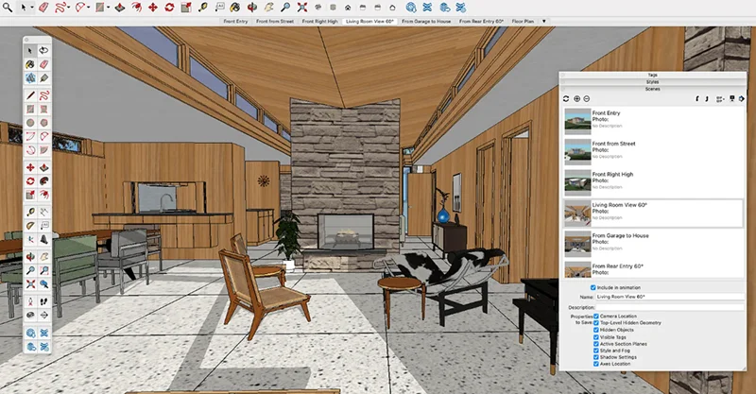The image size is (756, 394).
Task: Open dropdown arrow beside top Select tool
Action: 32,8
